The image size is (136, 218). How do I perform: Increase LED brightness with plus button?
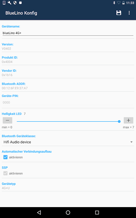(128, 120)
